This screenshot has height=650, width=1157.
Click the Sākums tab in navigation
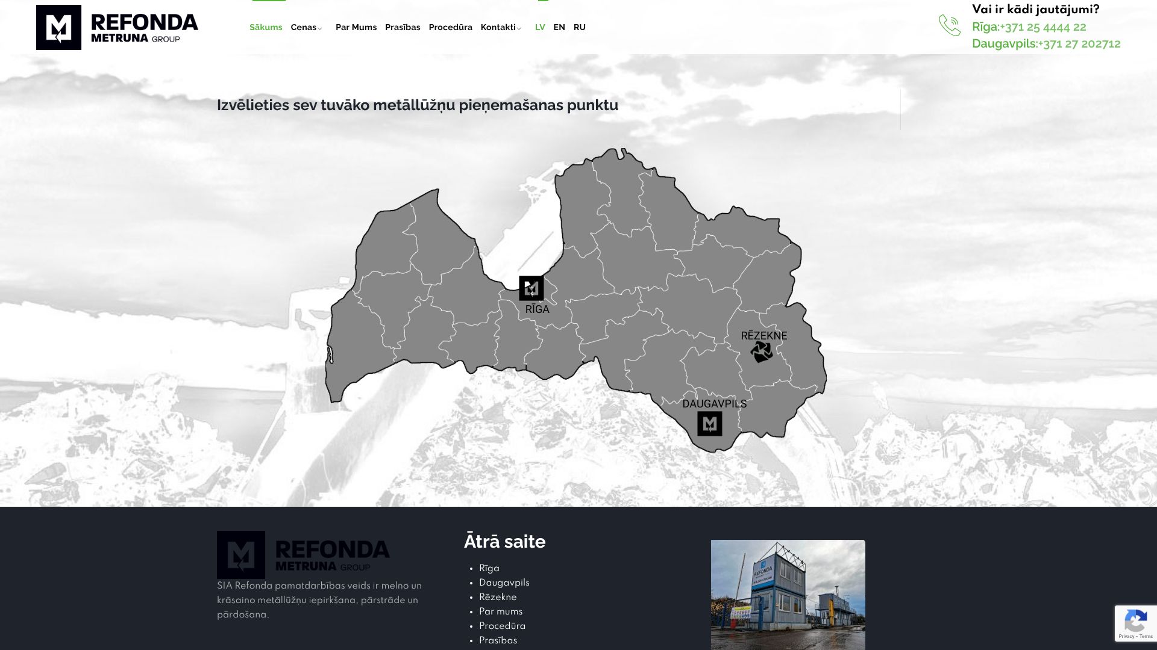pyautogui.click(x=265, y=27)
